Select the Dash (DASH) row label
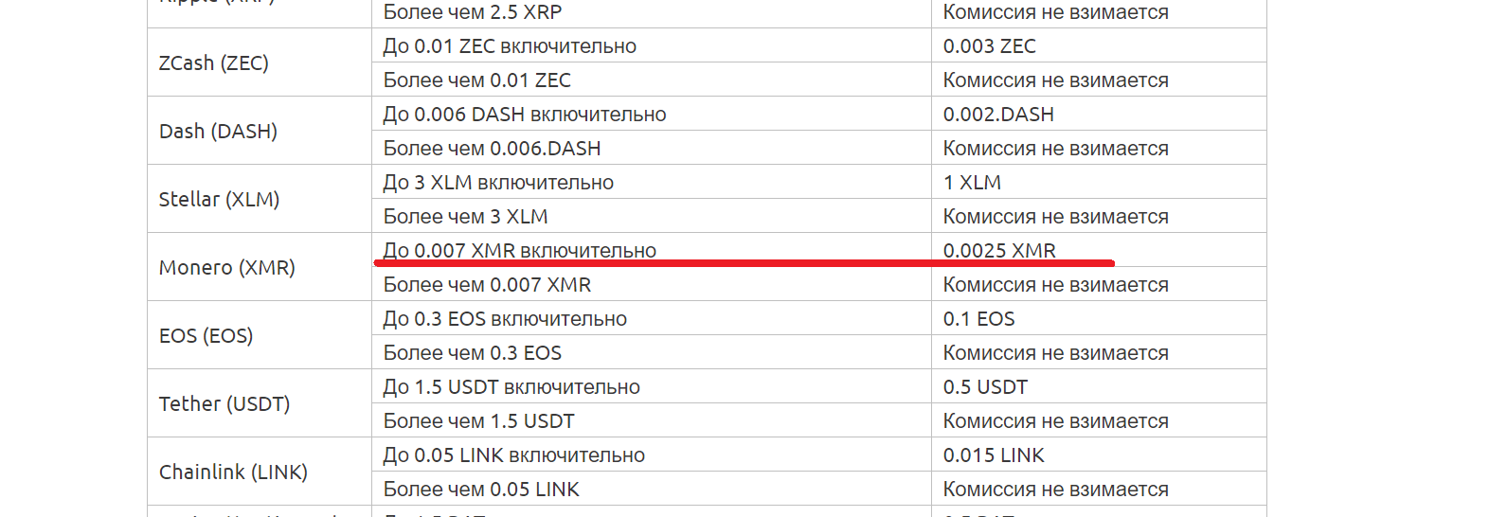The image size is (1489, 517). tap(218, 131)
